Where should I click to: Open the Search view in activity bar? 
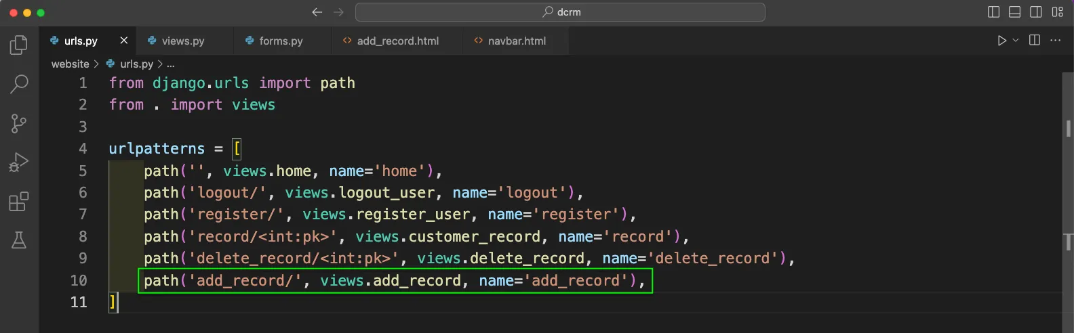[x=19, y=84]
